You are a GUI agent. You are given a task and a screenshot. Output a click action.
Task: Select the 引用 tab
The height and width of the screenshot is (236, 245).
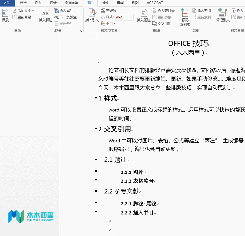click(x=90, y=3)
